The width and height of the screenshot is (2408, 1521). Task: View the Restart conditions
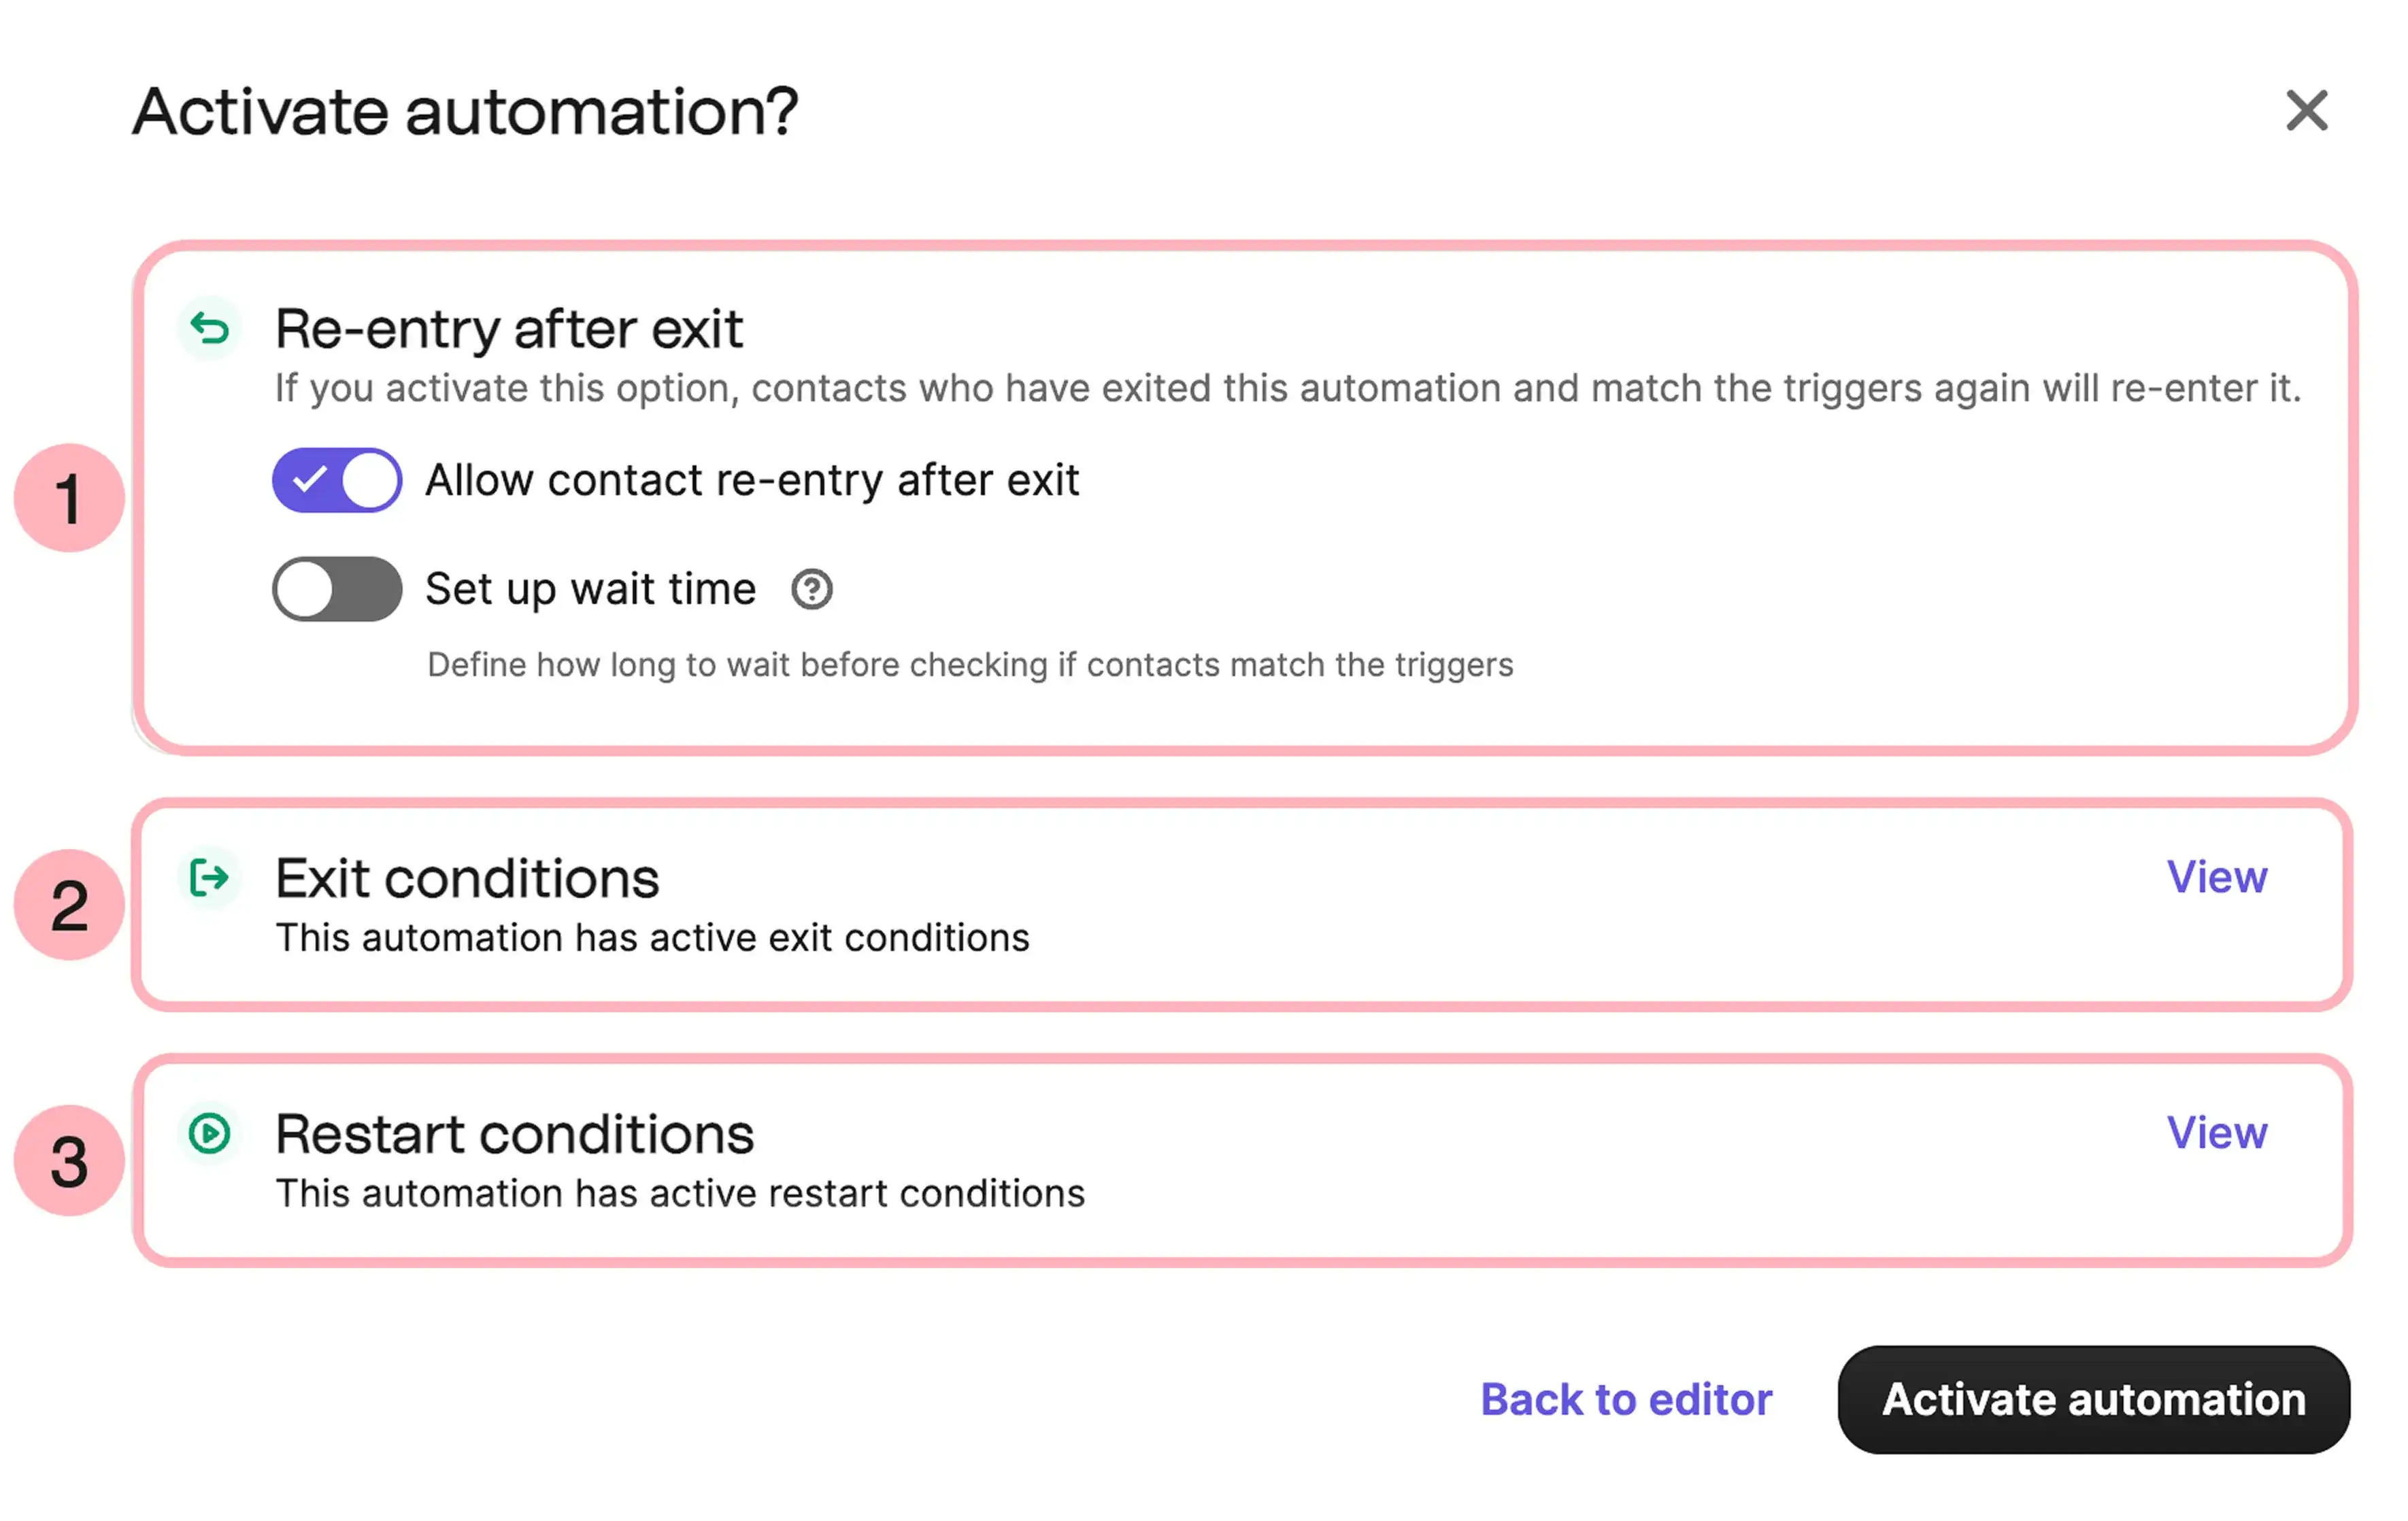pos(2217,1133)
